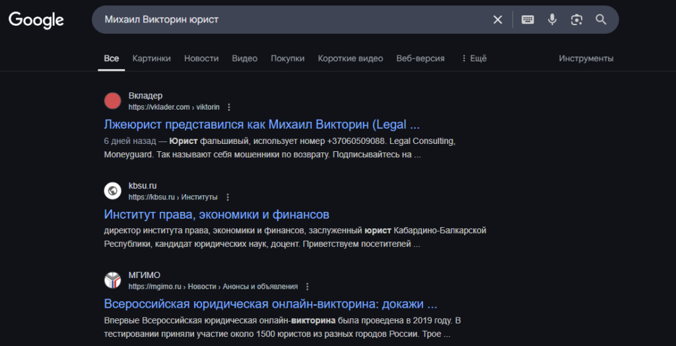Viewport: 676px width, 346px height.
Task: Click snippet text starting with 6 дней назад
Action: click(x=280, y=148)
